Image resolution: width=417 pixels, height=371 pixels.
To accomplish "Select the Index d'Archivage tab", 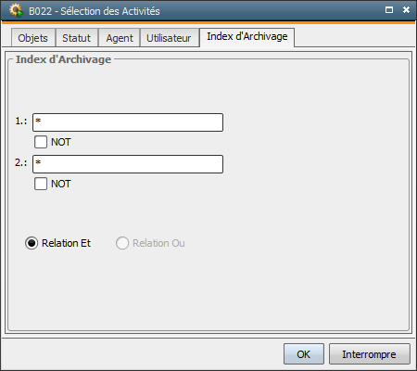I will [247, 37].
